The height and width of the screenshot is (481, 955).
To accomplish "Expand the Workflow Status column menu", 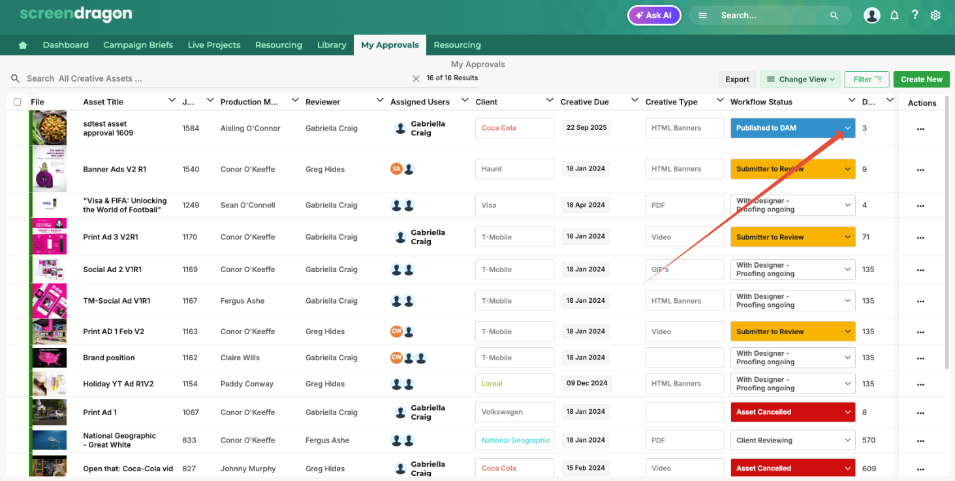I will click(851, 101).
